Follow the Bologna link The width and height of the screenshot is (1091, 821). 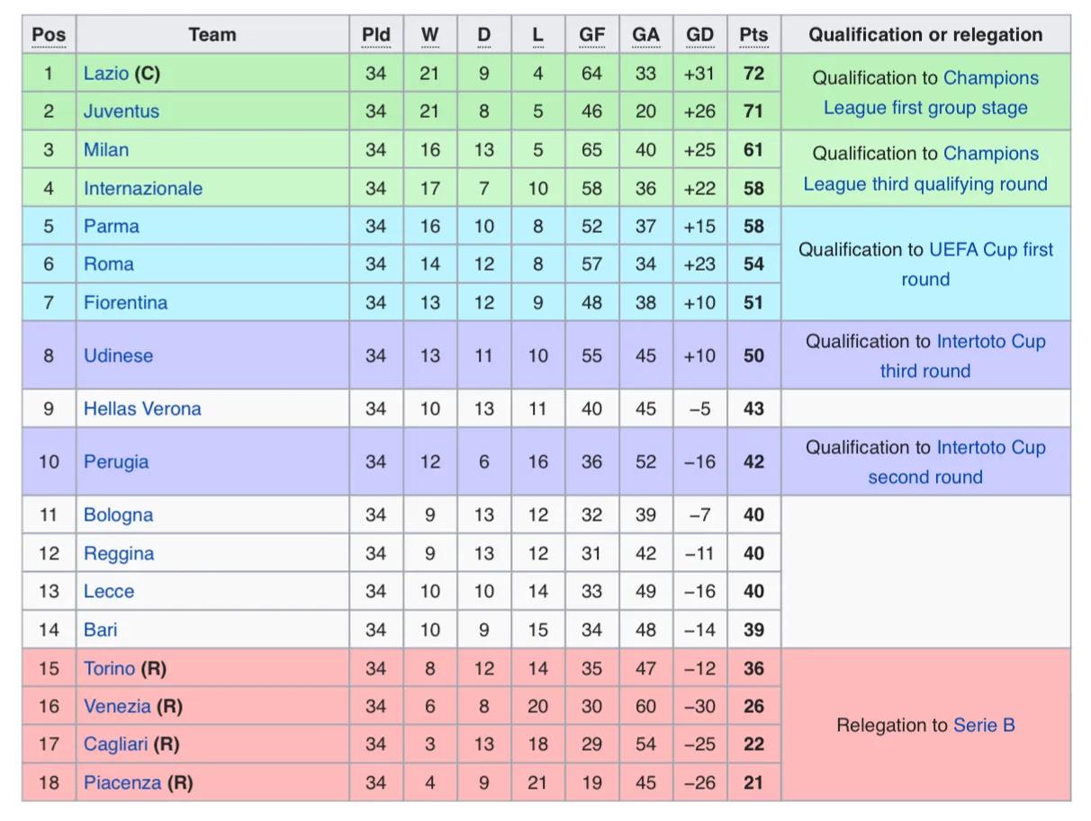point(118,515)
